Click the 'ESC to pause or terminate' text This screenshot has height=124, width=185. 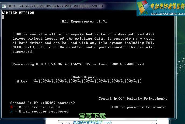(x=138, y=107)
